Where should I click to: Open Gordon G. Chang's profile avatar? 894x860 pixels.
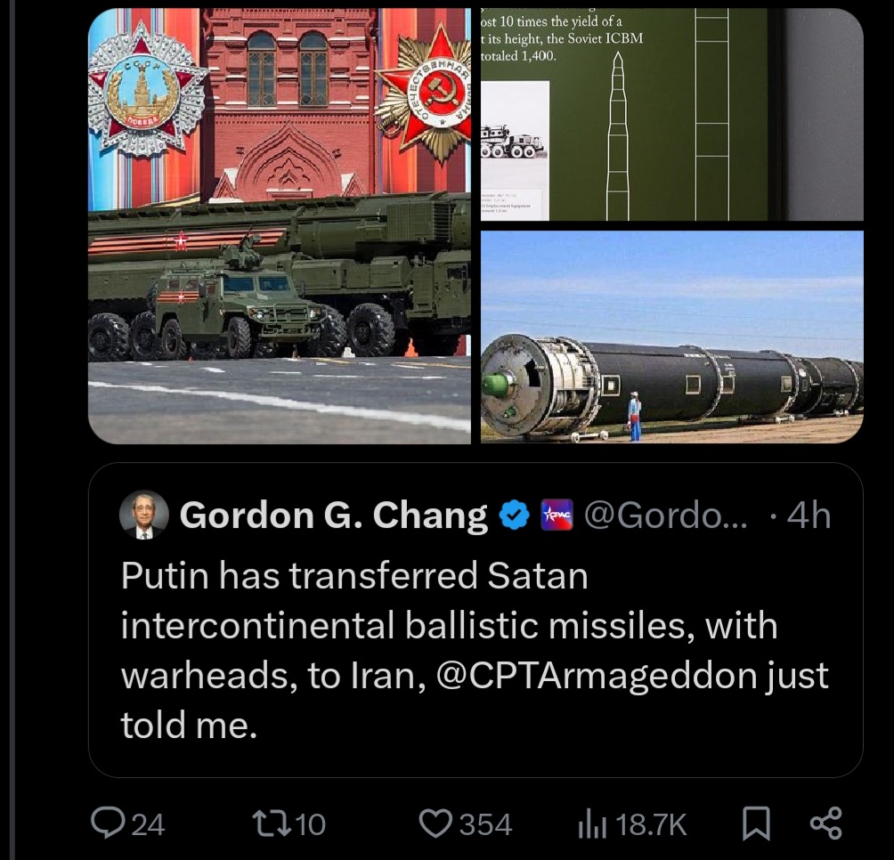pyautogui.click(x=142, y=514)
